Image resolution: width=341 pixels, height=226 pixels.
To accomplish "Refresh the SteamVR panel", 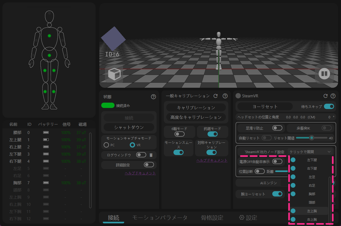I will point(325,96).
